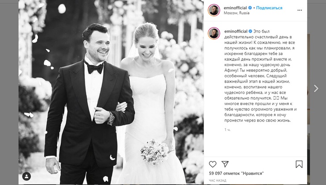Click the verified badge in the header
Screen dimensions: 326x185
coord(251,8)
